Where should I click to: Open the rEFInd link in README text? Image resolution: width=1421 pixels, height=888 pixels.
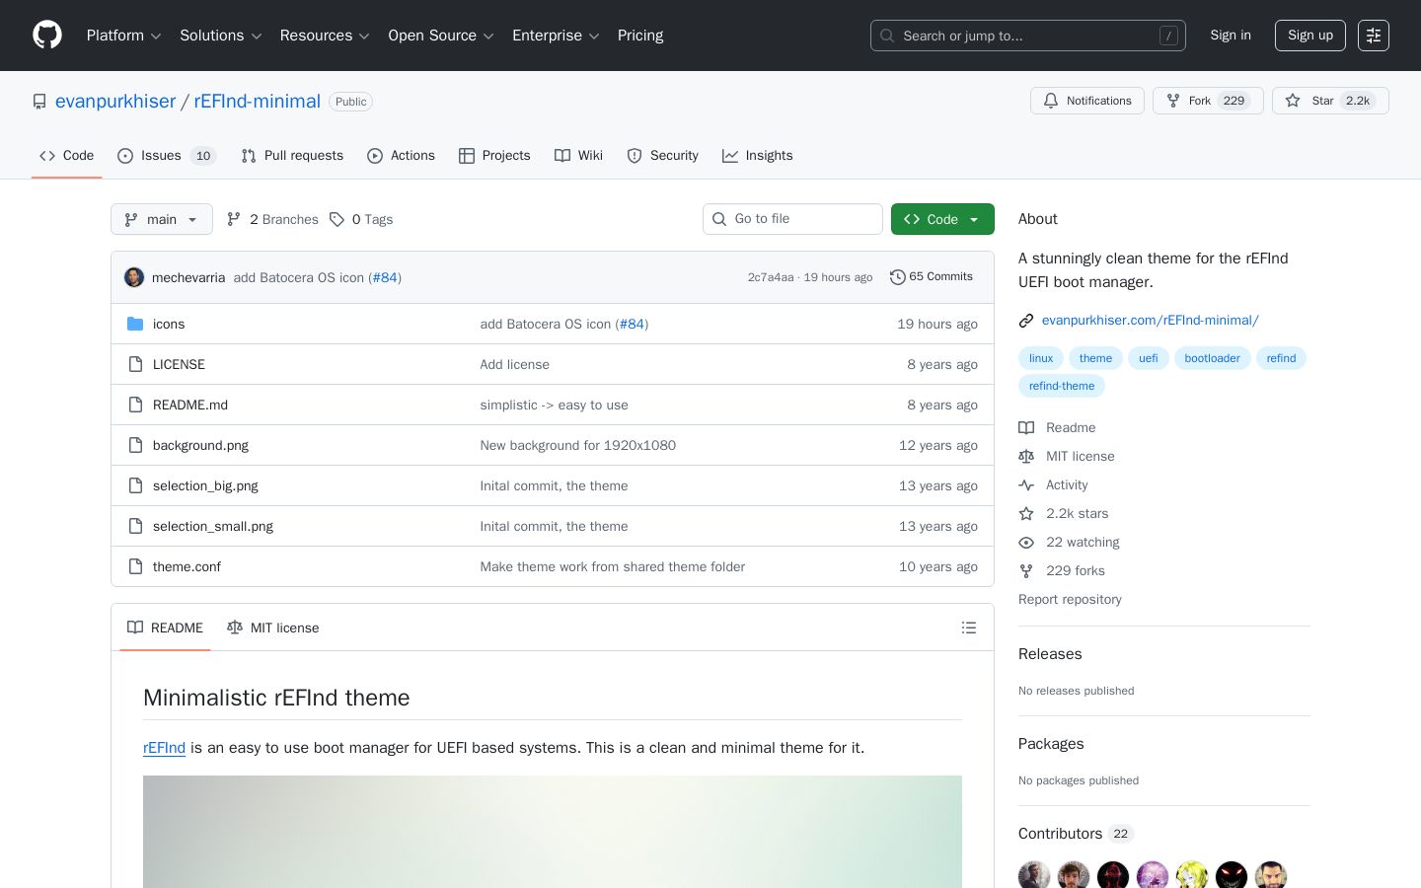[164, 748]
